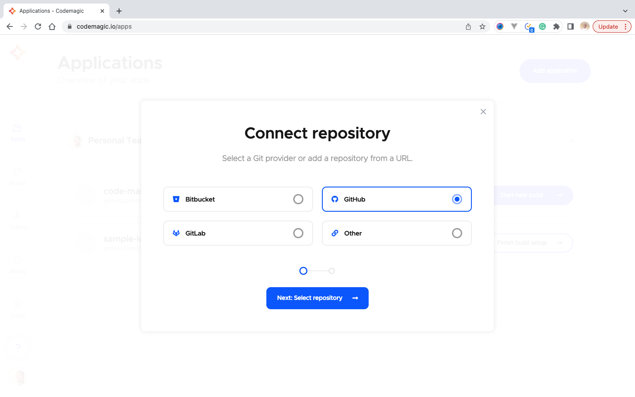Click the colorful circle extension icon
Viewport: 635px width, 397px height.
(x=500, y=26)
